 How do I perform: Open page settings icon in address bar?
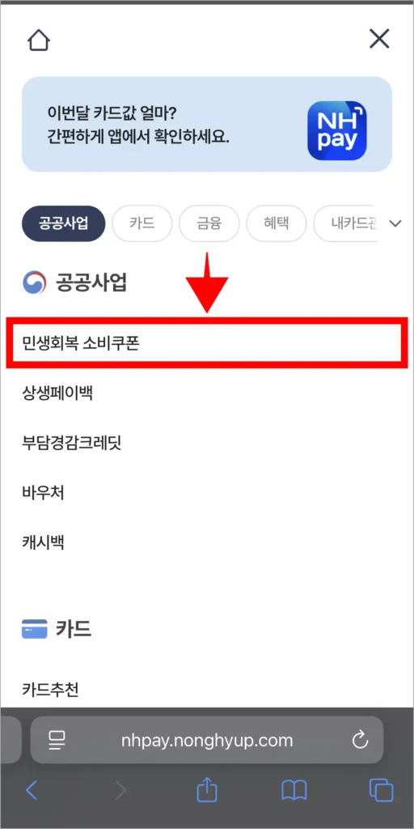(56, 740)
